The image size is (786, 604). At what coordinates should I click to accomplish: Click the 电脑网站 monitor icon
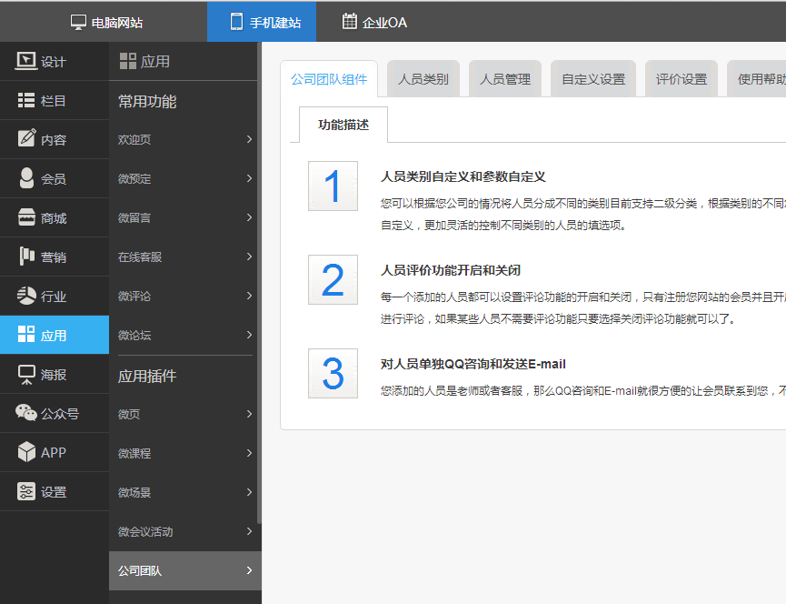point(78,22)
